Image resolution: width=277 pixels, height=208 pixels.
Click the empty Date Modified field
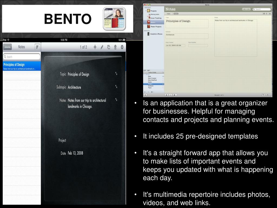click(x=198, y=45)
